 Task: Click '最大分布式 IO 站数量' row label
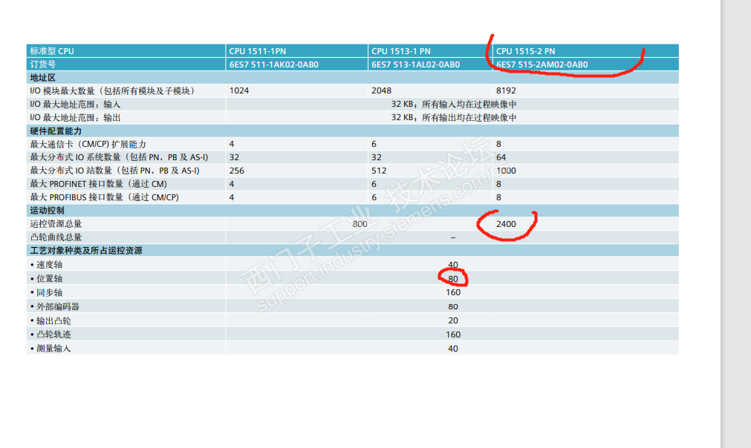click(x=114, y=171)
